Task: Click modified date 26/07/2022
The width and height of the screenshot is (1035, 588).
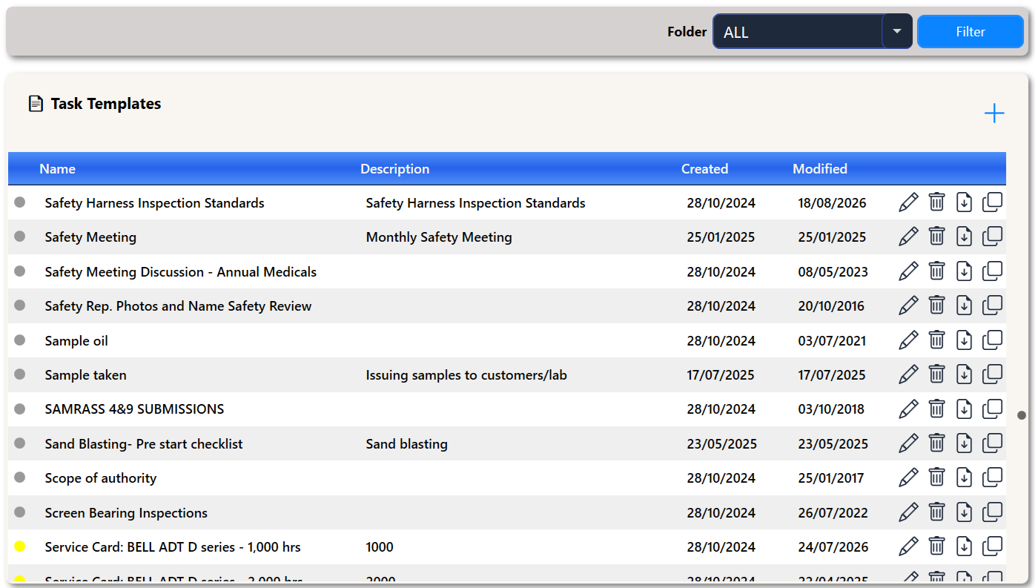Action: [832, 512]
